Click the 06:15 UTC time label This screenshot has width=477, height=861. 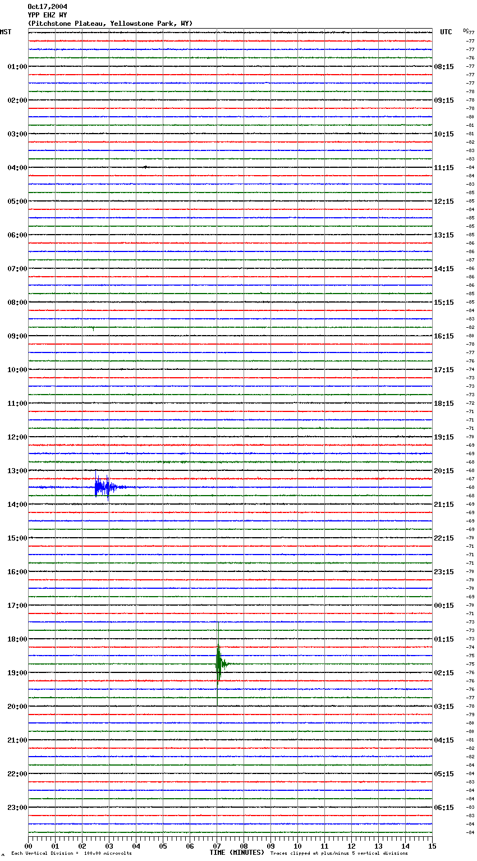click(x=444, y=808)
